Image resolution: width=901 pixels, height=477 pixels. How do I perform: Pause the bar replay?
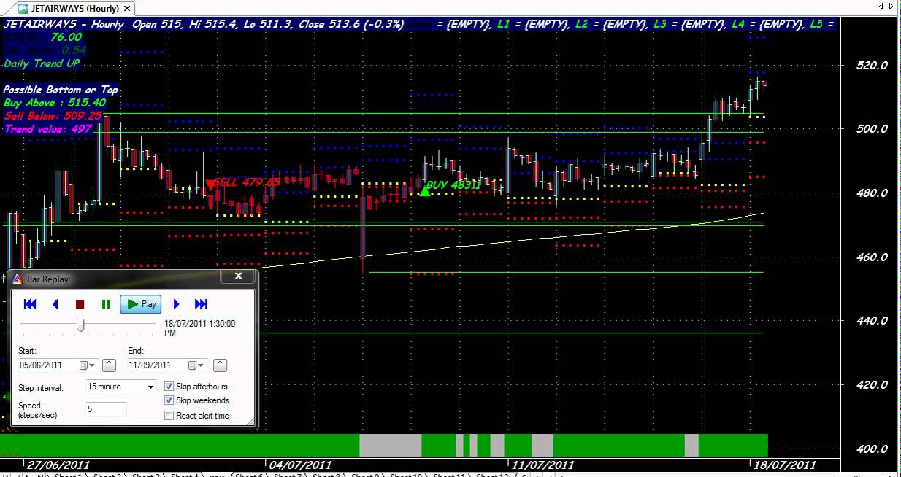click(x=106, y=304)
